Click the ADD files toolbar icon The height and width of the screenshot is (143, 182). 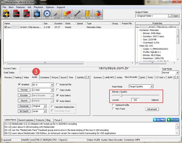coord(6,14)
